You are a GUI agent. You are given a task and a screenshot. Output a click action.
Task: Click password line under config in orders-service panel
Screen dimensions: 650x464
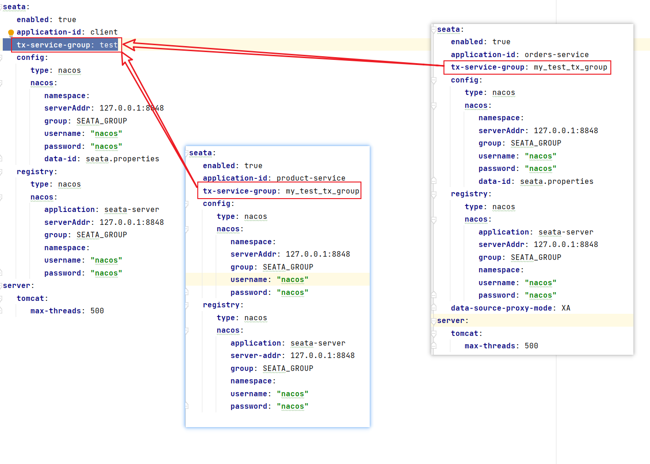[x=517, y=169]
